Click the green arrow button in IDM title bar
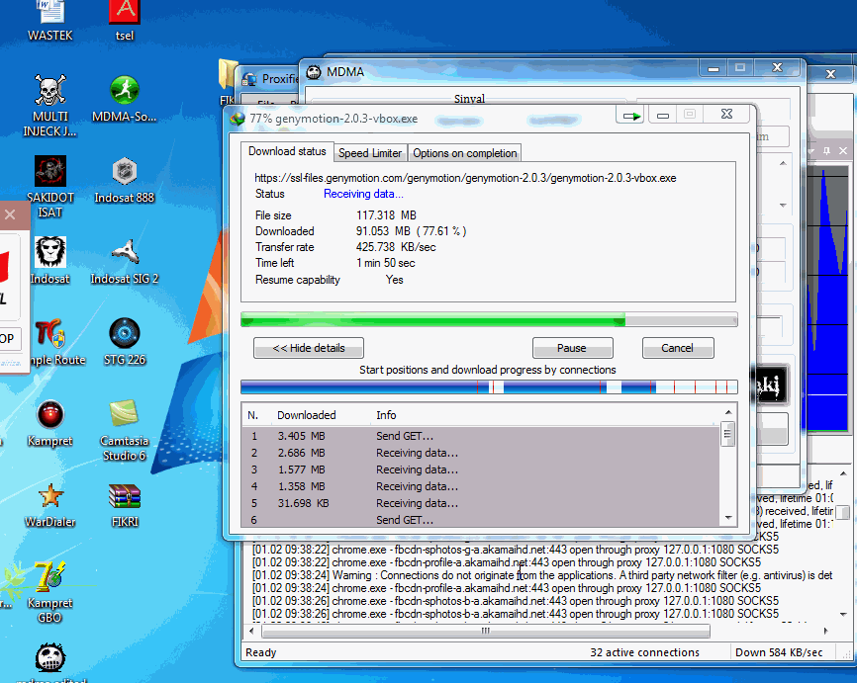The height and width of the screenshot is (683, 857). [631, 116]
